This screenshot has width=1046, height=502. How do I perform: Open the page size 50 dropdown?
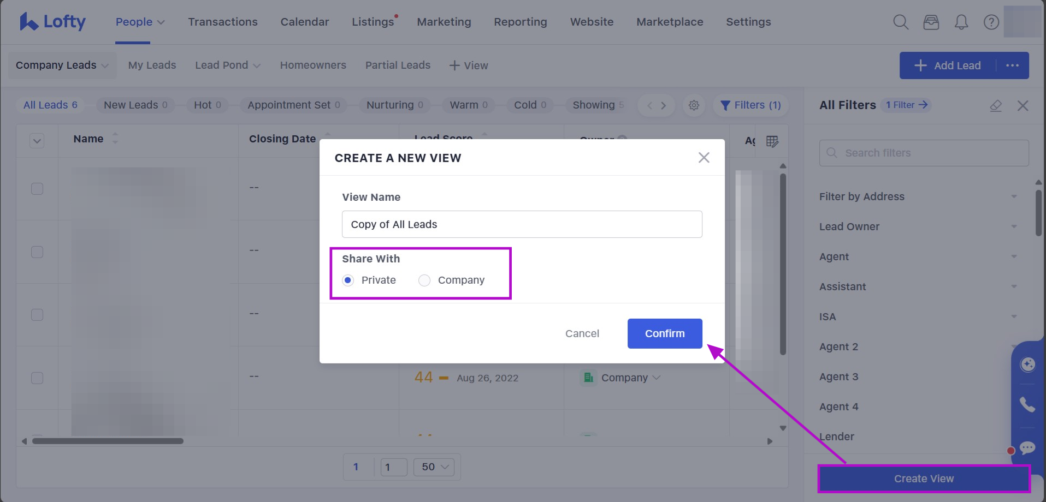point(434,467)
